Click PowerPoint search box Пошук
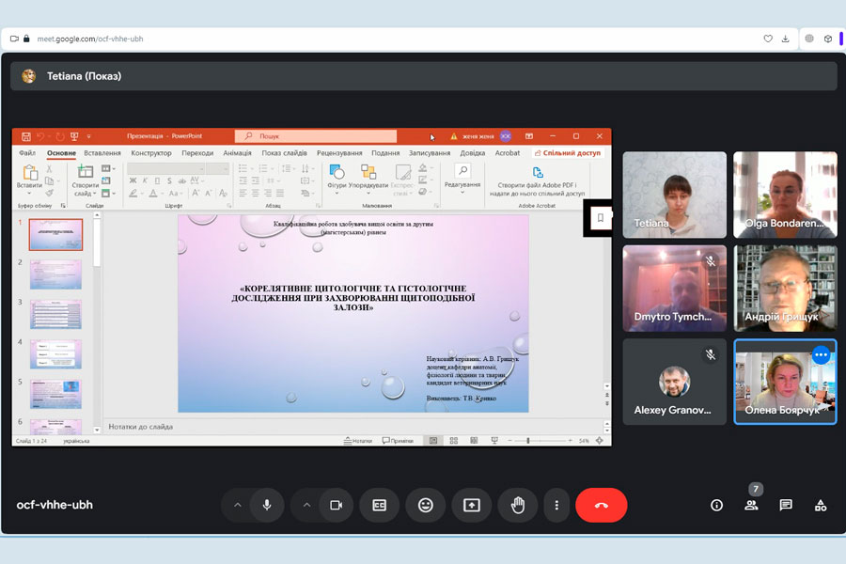This screenshot has width=846, height=564. pos(316,136)
